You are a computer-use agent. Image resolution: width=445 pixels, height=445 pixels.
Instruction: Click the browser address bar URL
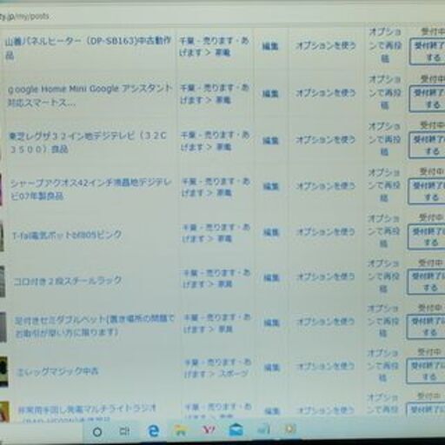[x=24, y=16]
